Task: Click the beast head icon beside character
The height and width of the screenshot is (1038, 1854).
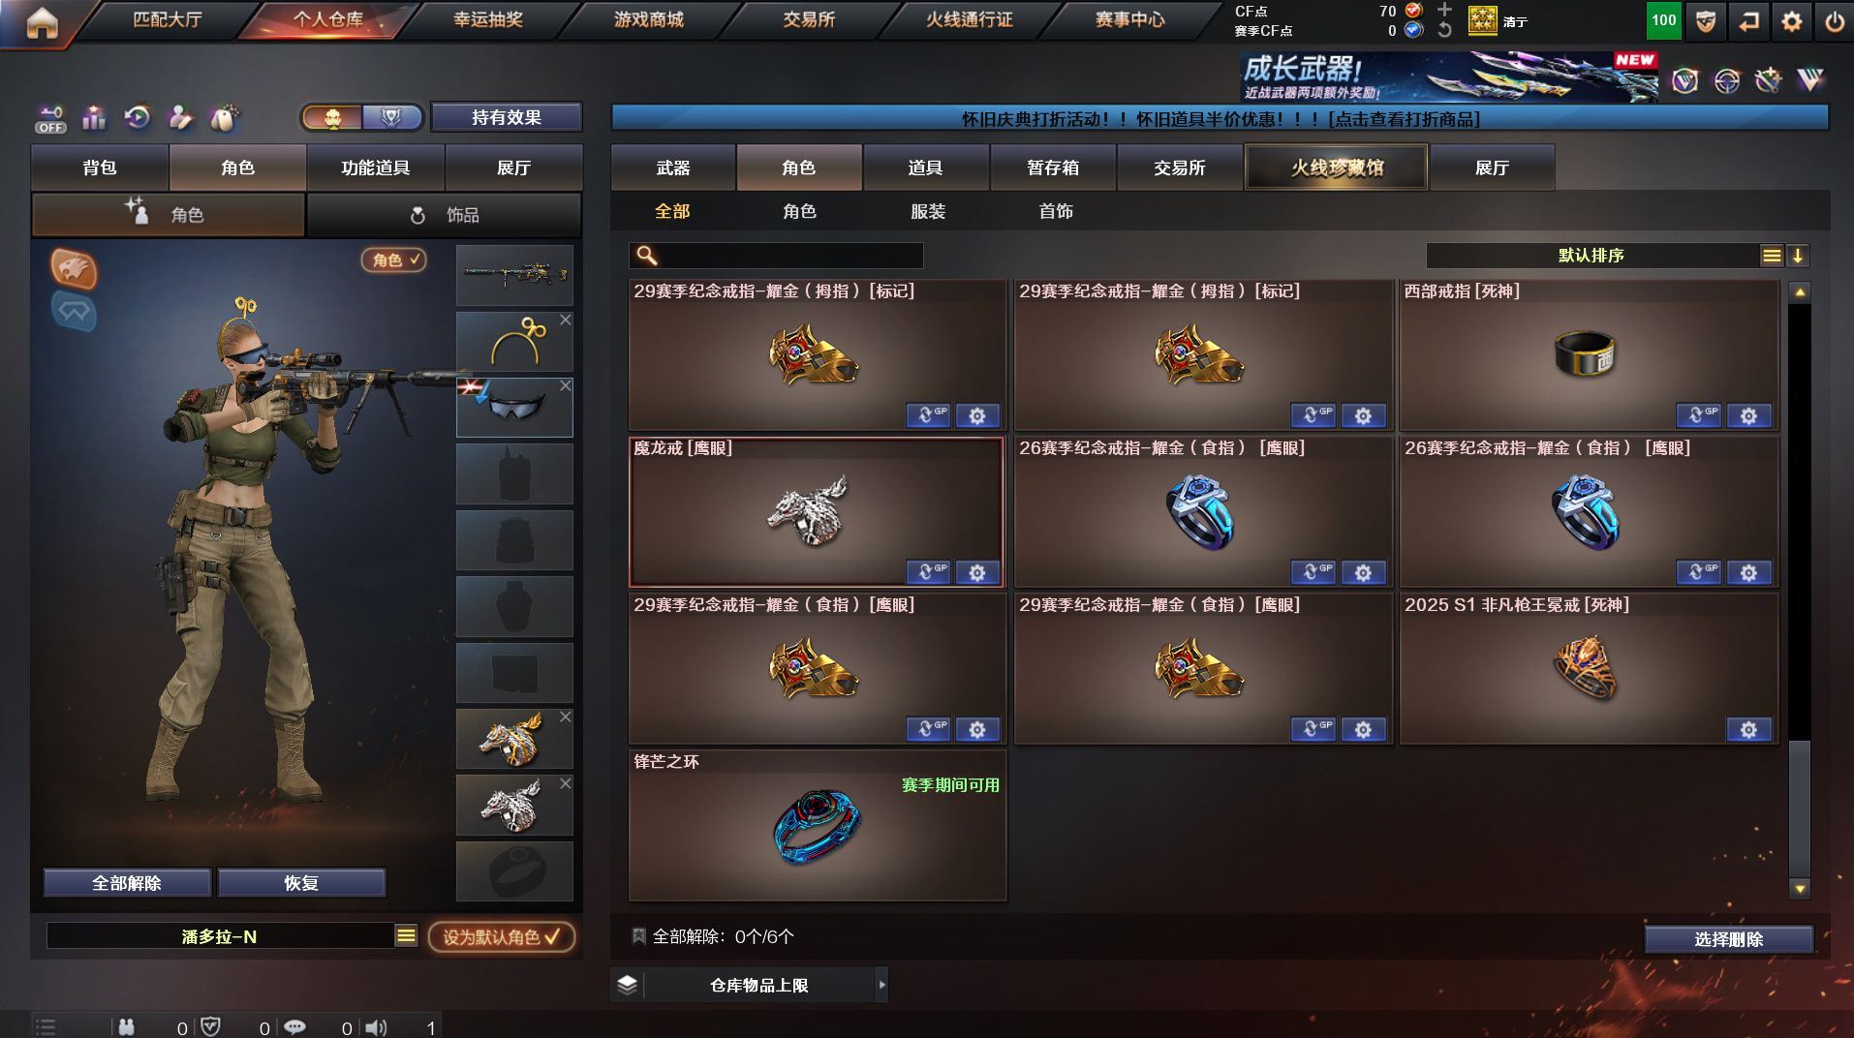Action: pyautogui.click(x=74, y=268)
